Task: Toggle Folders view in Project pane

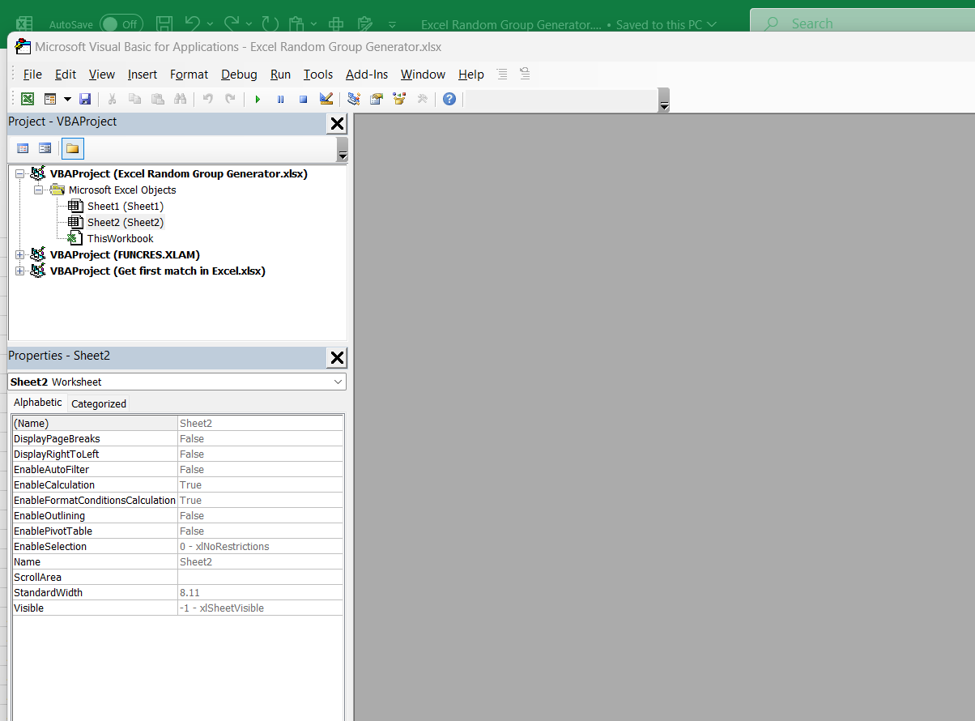Action: (x=72, y=148)
